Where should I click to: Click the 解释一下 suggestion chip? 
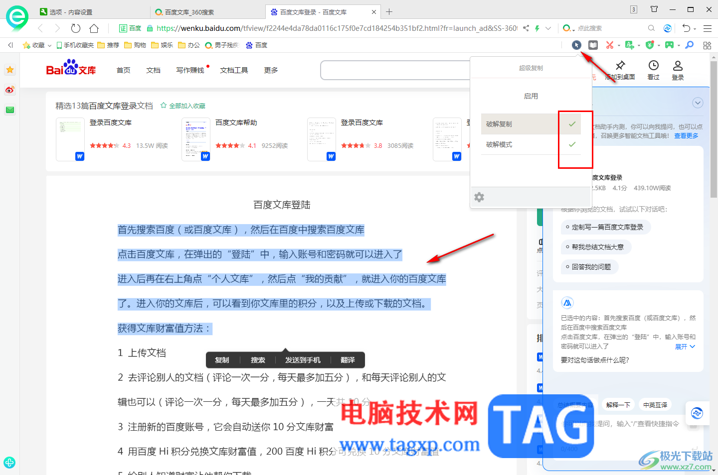tap(618, 405)
